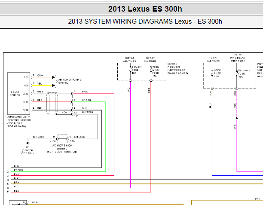Click the "AIR CONDITIONING SYSTEM" label
Image resolution: width=263 pixels, height=205 pixels.
click(70, 81)
